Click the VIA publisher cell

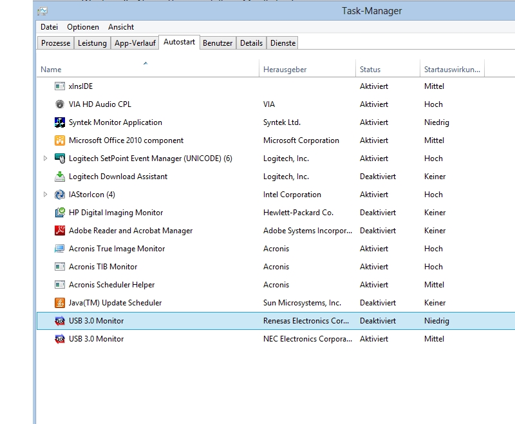click(x=269, y=104)
